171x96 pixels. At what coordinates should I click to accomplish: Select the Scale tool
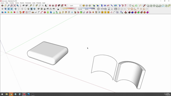click(62, 5)
